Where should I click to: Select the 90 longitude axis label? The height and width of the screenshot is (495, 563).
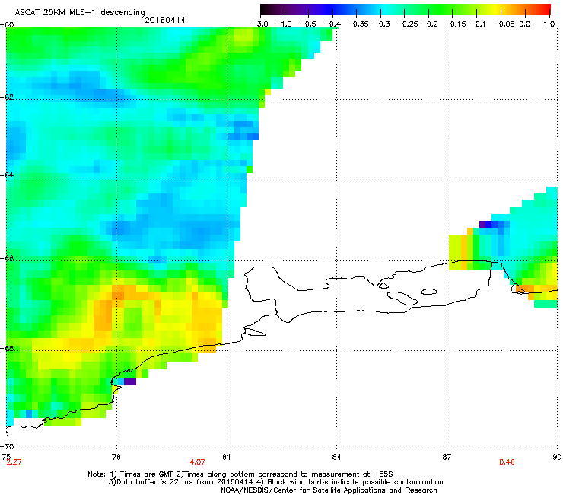pos(557,457)
